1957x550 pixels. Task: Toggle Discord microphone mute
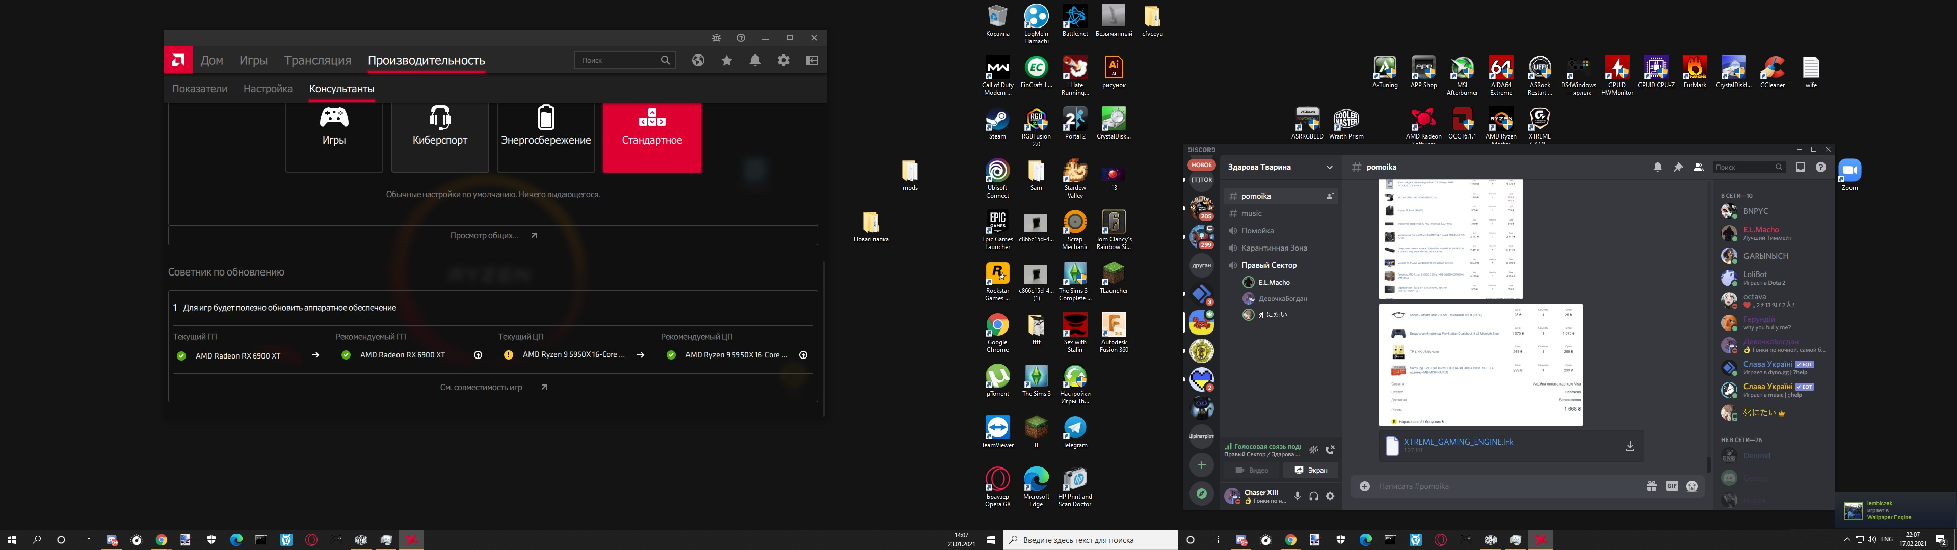pyautogui.click(x=1298, y=496)
